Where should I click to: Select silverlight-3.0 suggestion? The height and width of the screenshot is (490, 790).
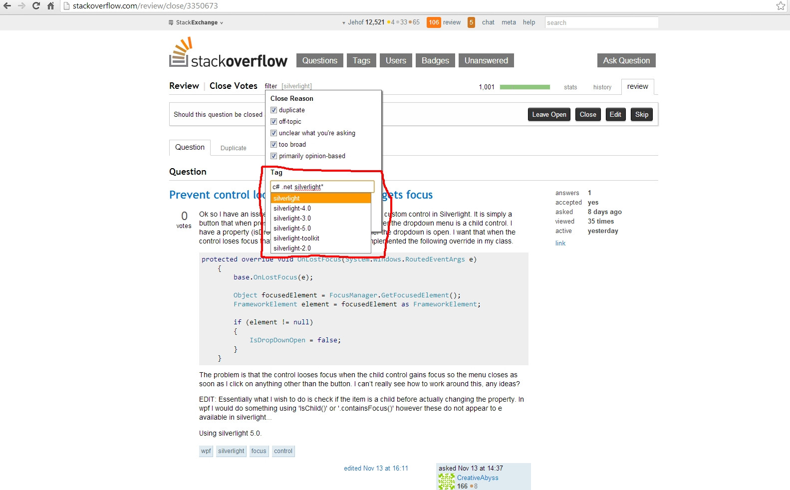coord(321,219)
